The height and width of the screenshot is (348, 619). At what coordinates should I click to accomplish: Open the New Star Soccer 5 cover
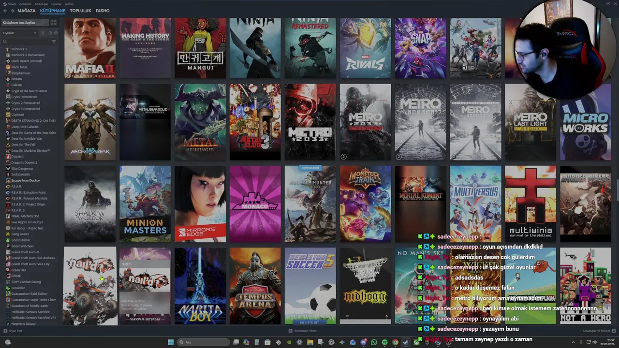310,286
